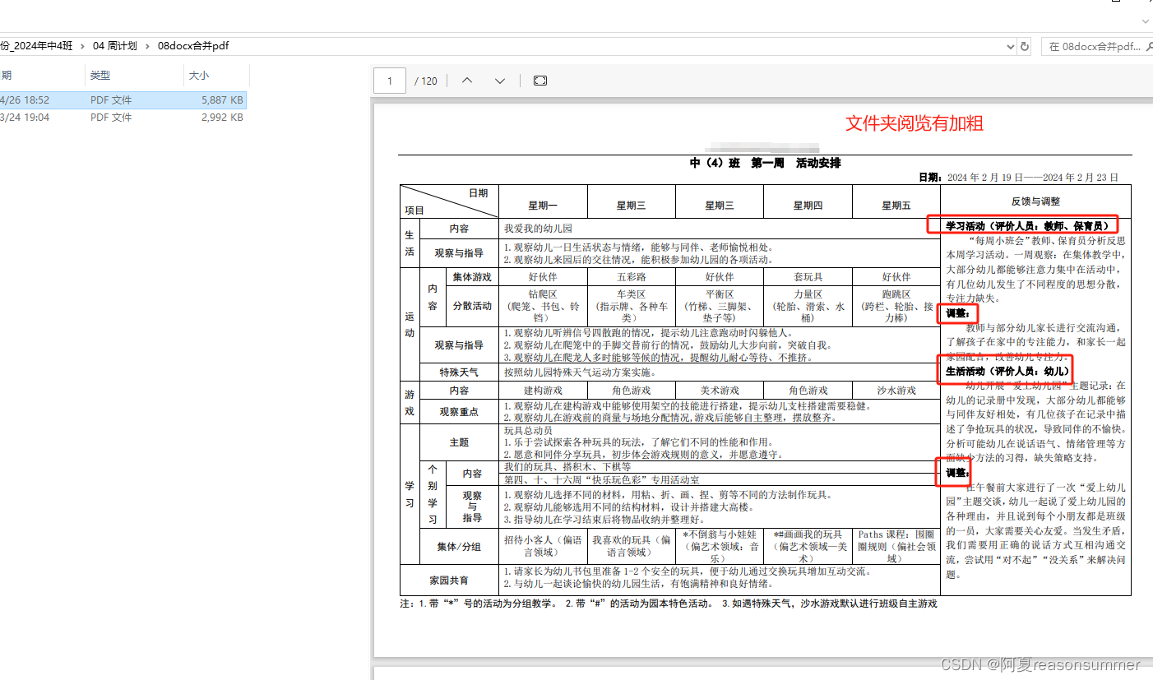Click the refresh icon beside the address bar

coord(1024,46)
